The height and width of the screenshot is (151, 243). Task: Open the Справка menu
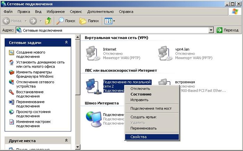click(126, 11)
